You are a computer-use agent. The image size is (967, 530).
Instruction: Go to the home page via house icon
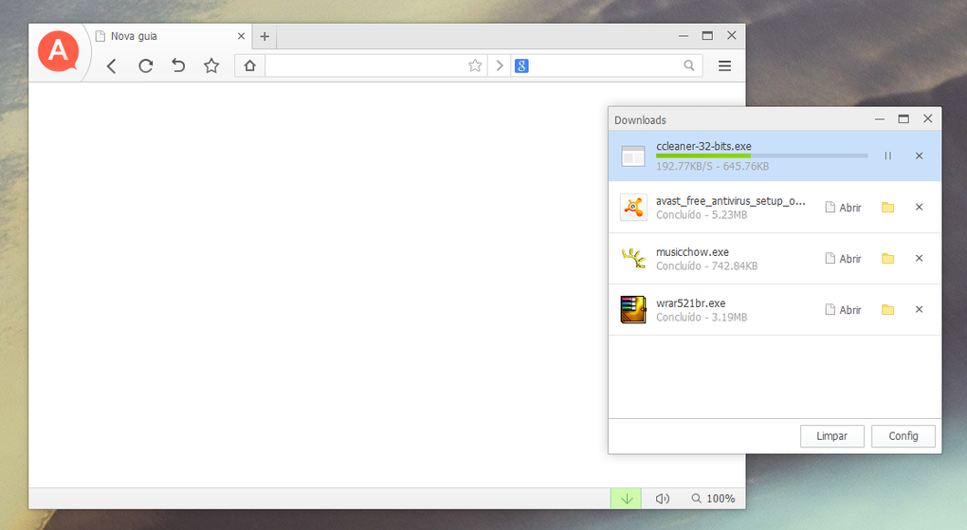(249, 65)
